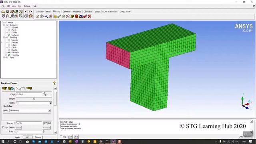The height and width of the screenshot is (144, 256).
Task: Click the Check Blocks red checkmark icon
Action: click(85, 16)
